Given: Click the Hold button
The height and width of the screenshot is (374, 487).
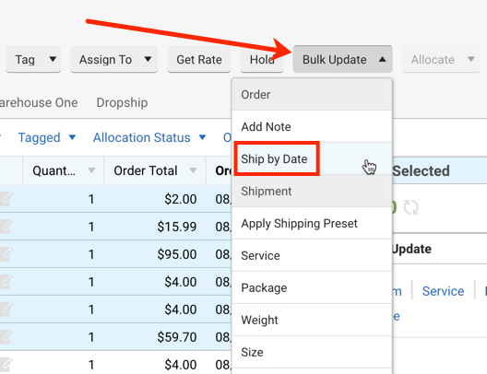Looking at the screenshot, I should 262,59.
